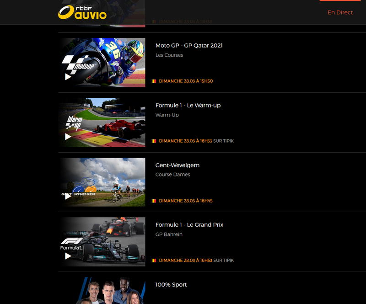
Task: Select the 'DIMANCHE 28.03 À 16H45' broadcast time
Action: (186, 201)
